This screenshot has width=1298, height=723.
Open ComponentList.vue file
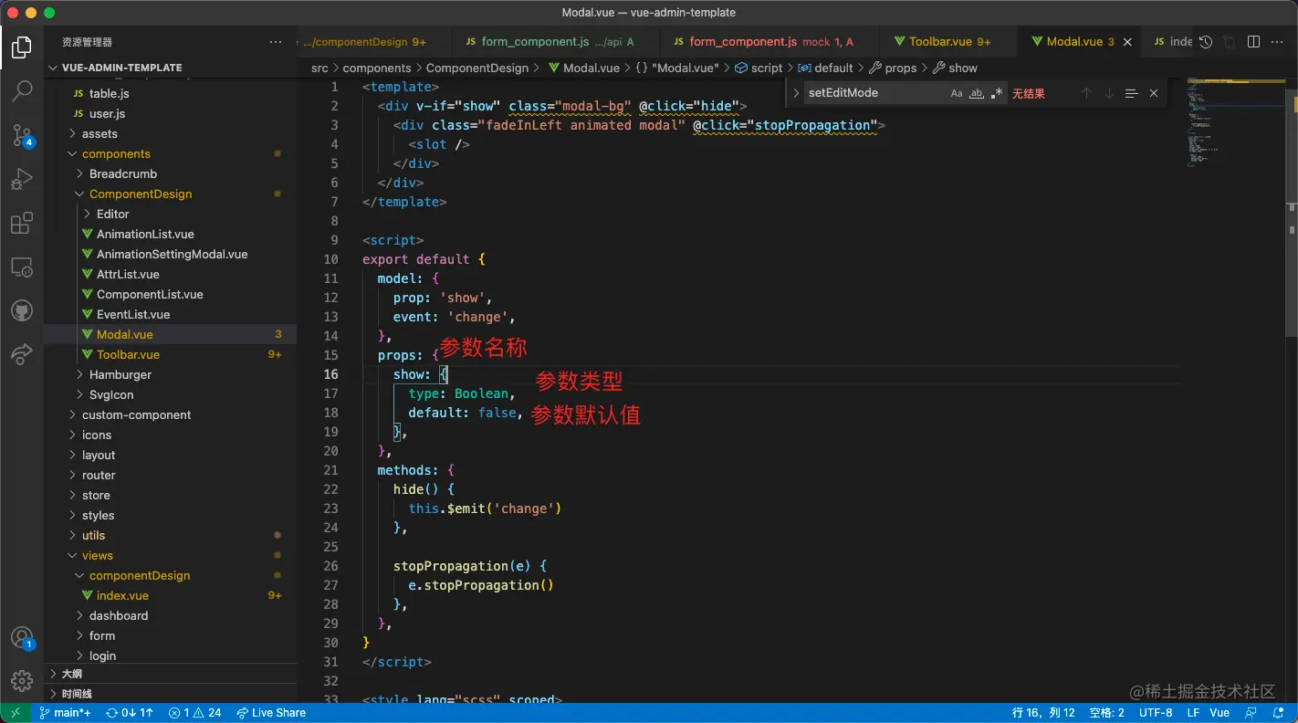171,294
